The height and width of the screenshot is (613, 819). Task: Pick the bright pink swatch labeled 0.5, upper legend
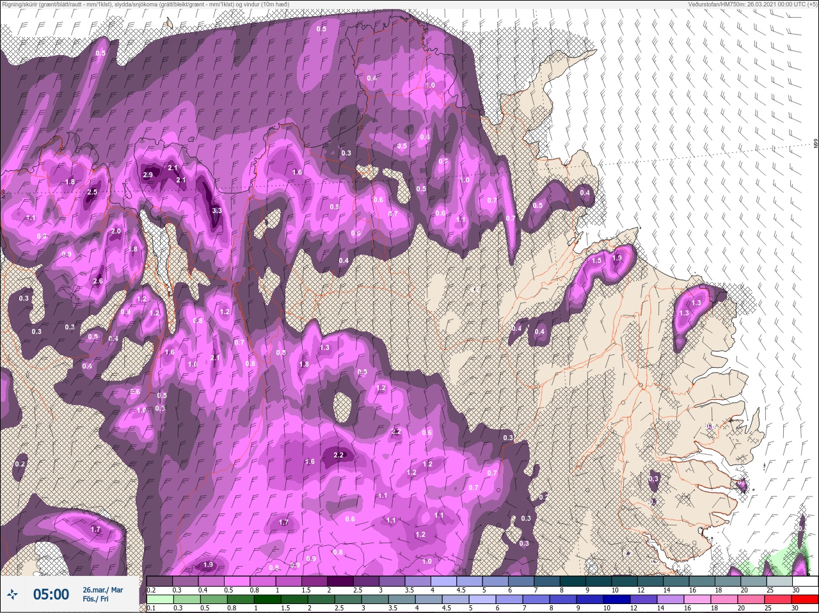coord(237,582)
